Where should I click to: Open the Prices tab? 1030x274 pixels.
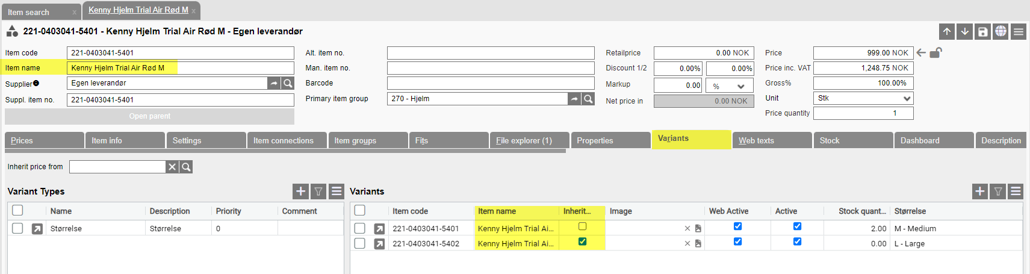(45, 140)
